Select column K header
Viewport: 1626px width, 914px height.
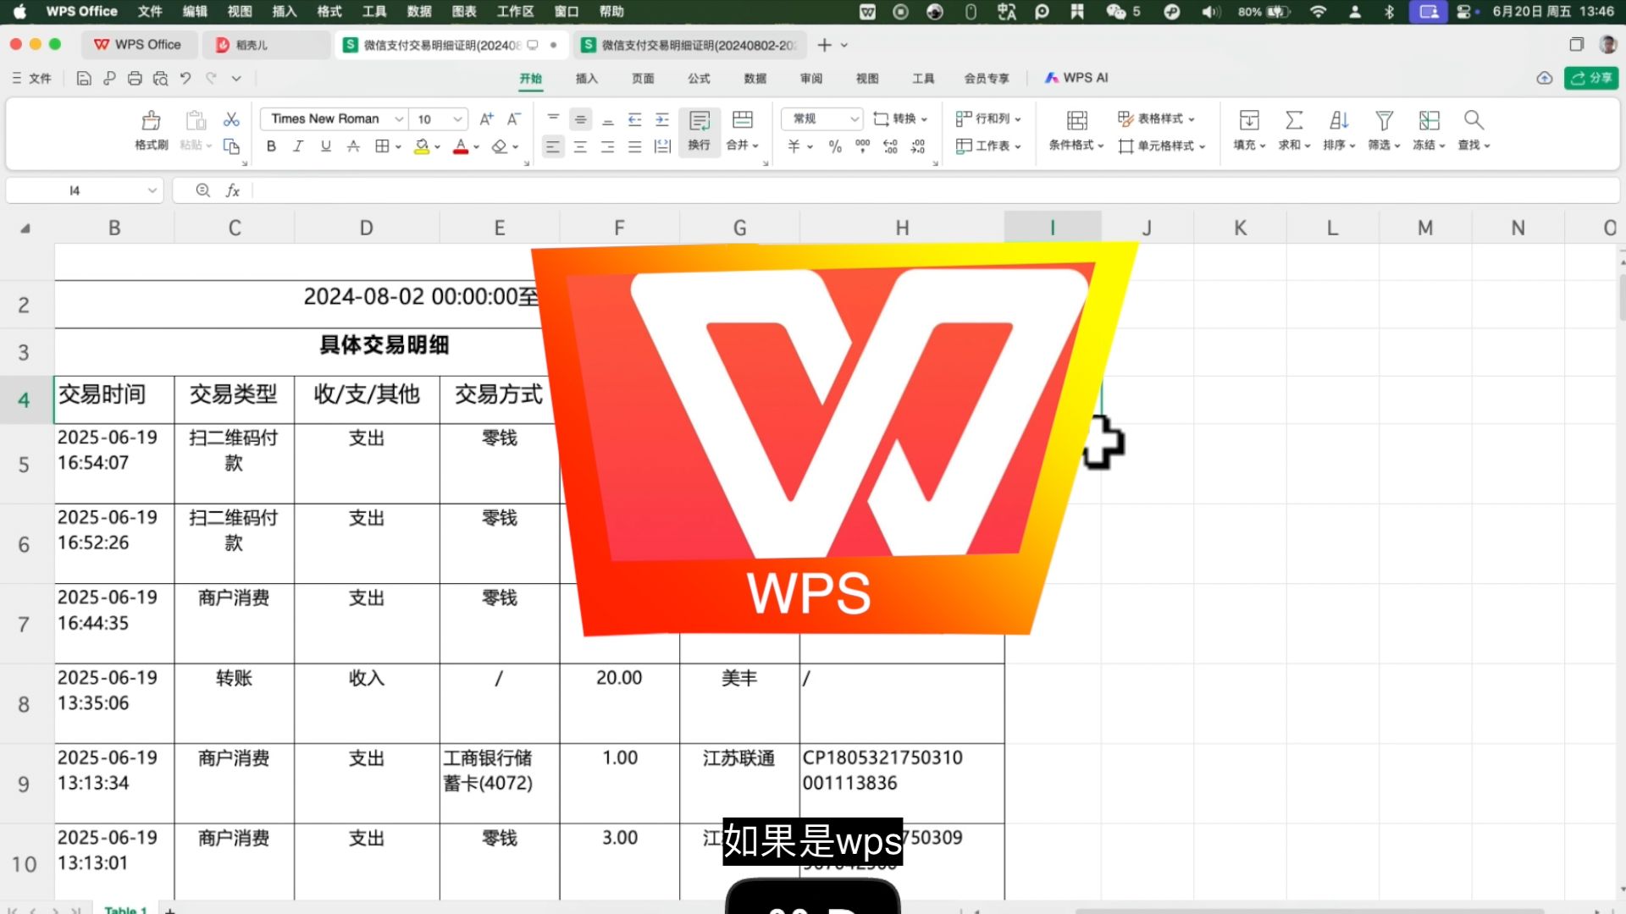1240,228
